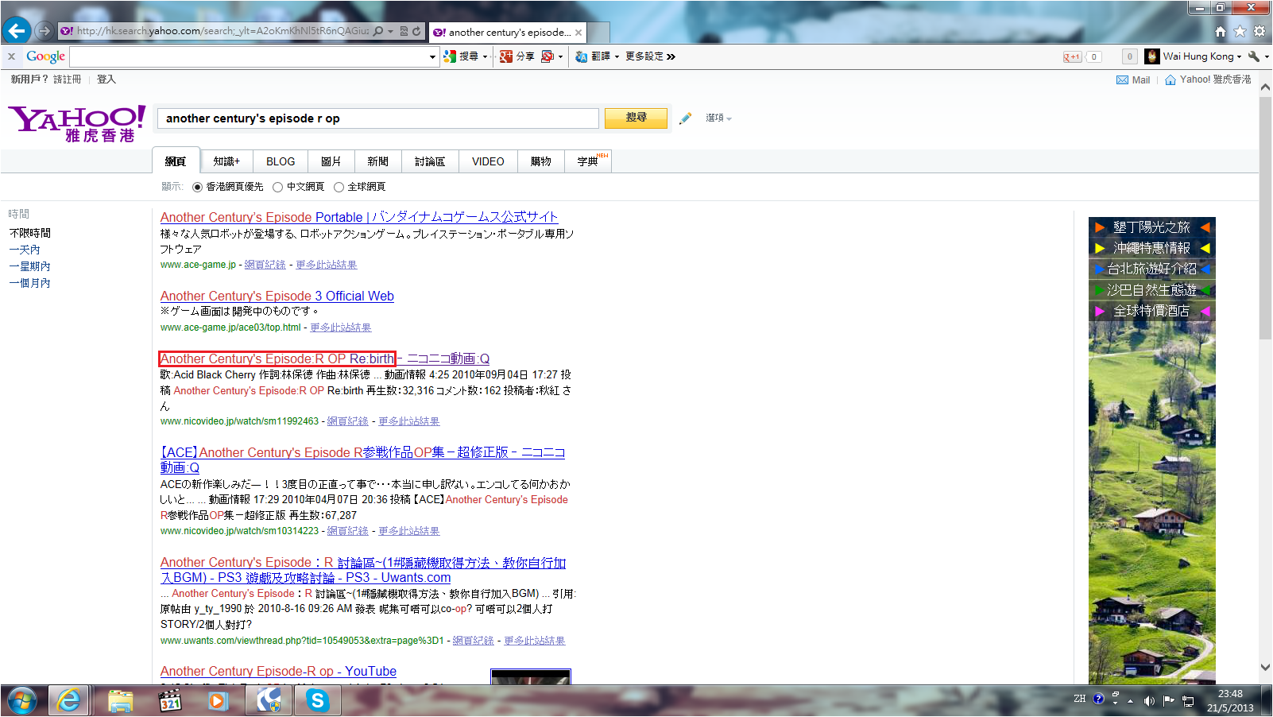The image size is (1273, 717).
Task: Open the 選項 options dropdown
Action: pos(718,118)
